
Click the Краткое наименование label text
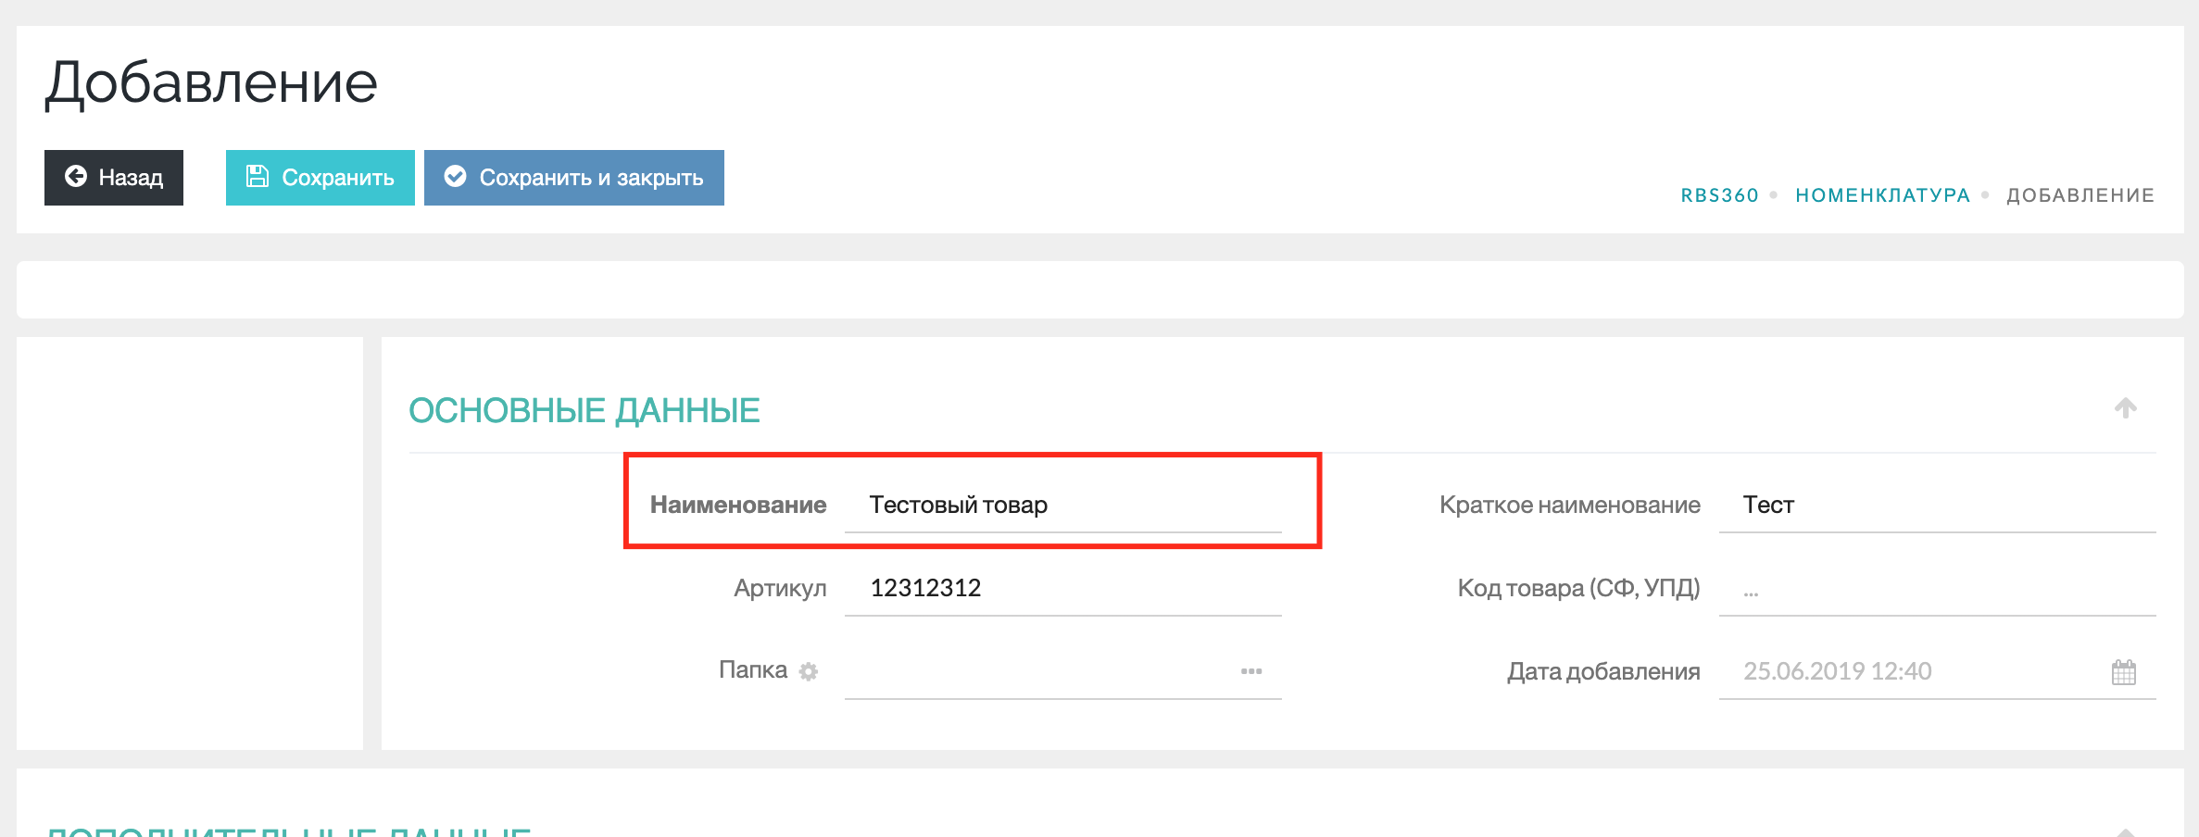coord(1569,506)
